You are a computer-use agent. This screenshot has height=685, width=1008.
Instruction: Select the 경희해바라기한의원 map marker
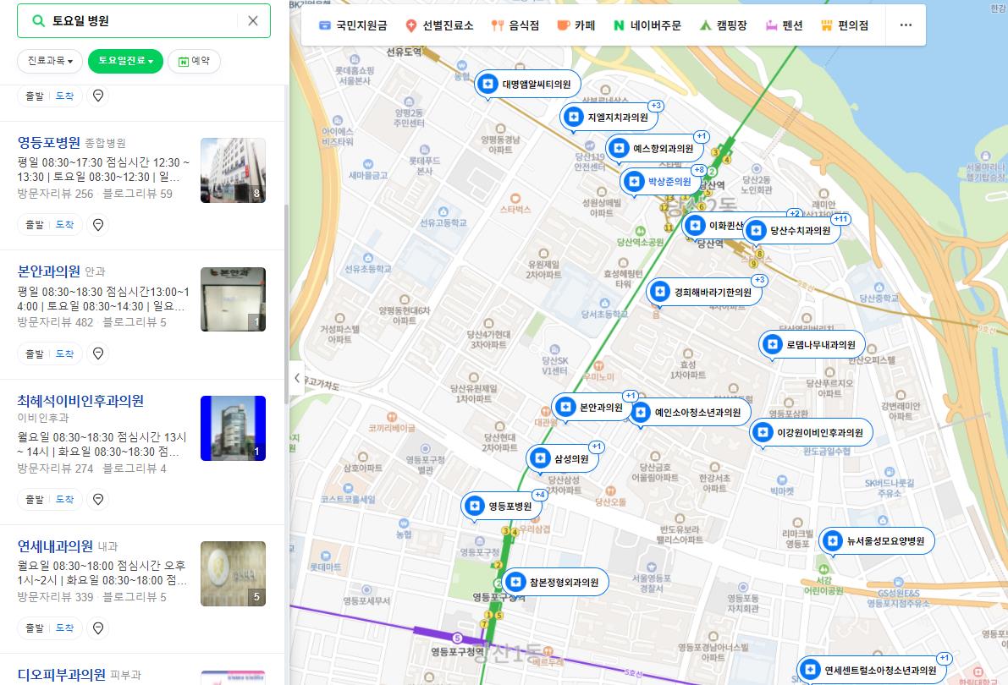pyautogui.click(x=704, y=293)
